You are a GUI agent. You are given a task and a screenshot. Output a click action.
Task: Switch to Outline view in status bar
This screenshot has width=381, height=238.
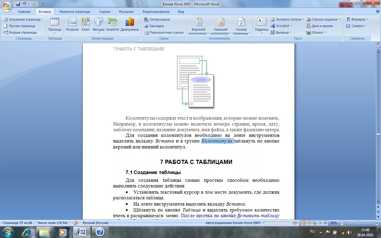[320, 223]
